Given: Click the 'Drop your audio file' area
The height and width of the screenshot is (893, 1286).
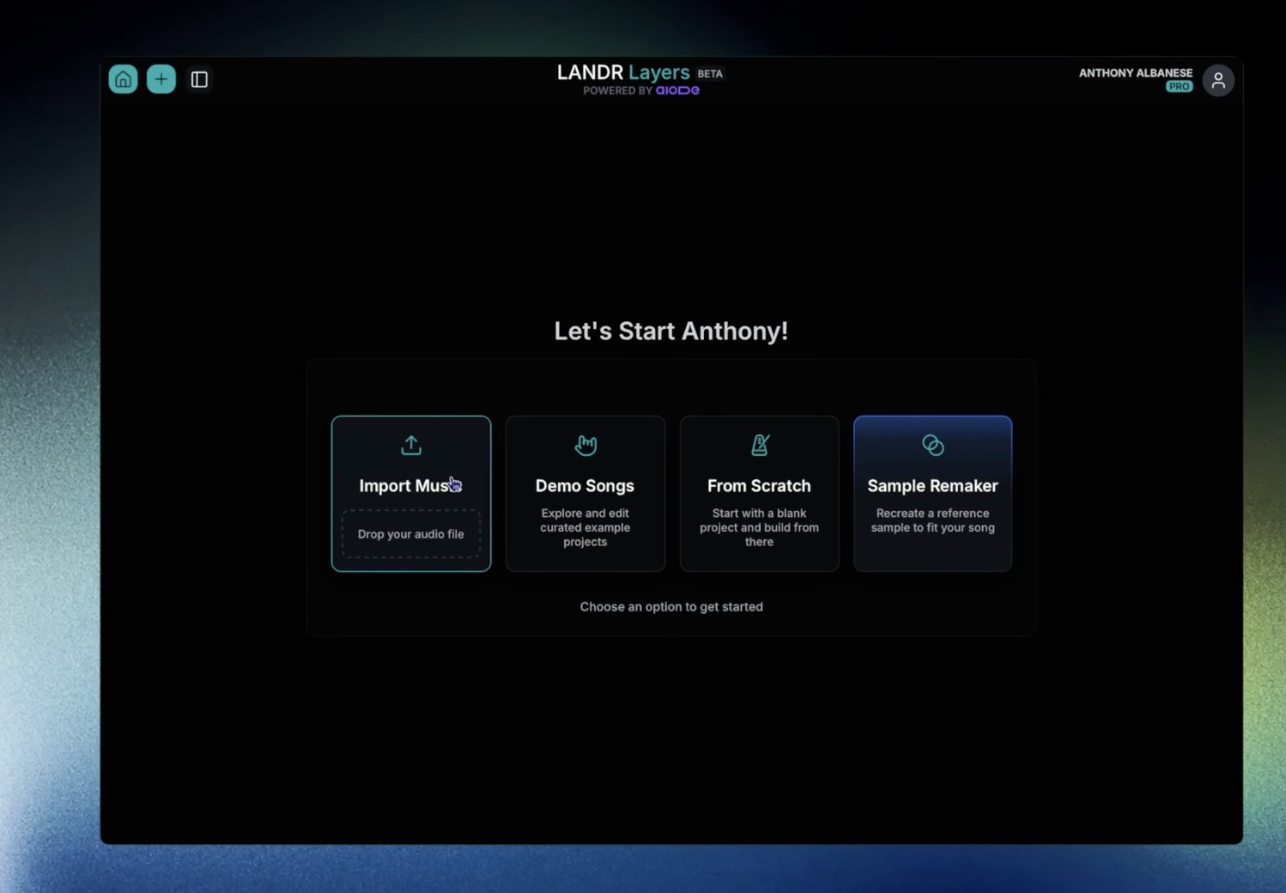Looking at the screenshot, I should (411, 534).
